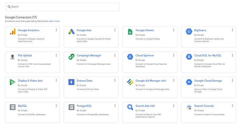Click 'Connect to Search Console data.' description
Viewport: 242px width, 124px height.
209,115
